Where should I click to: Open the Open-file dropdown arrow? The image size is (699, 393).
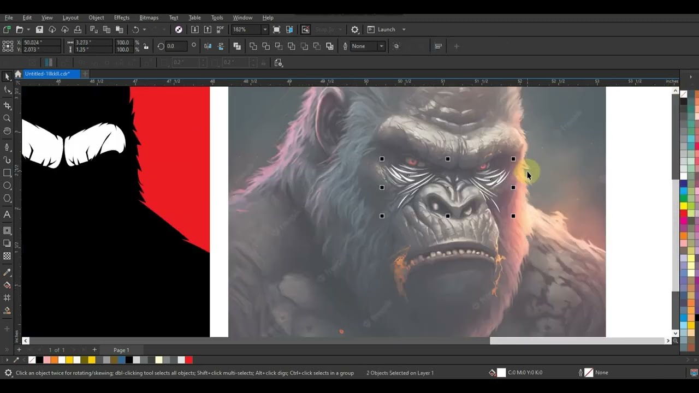click(28, 29)
